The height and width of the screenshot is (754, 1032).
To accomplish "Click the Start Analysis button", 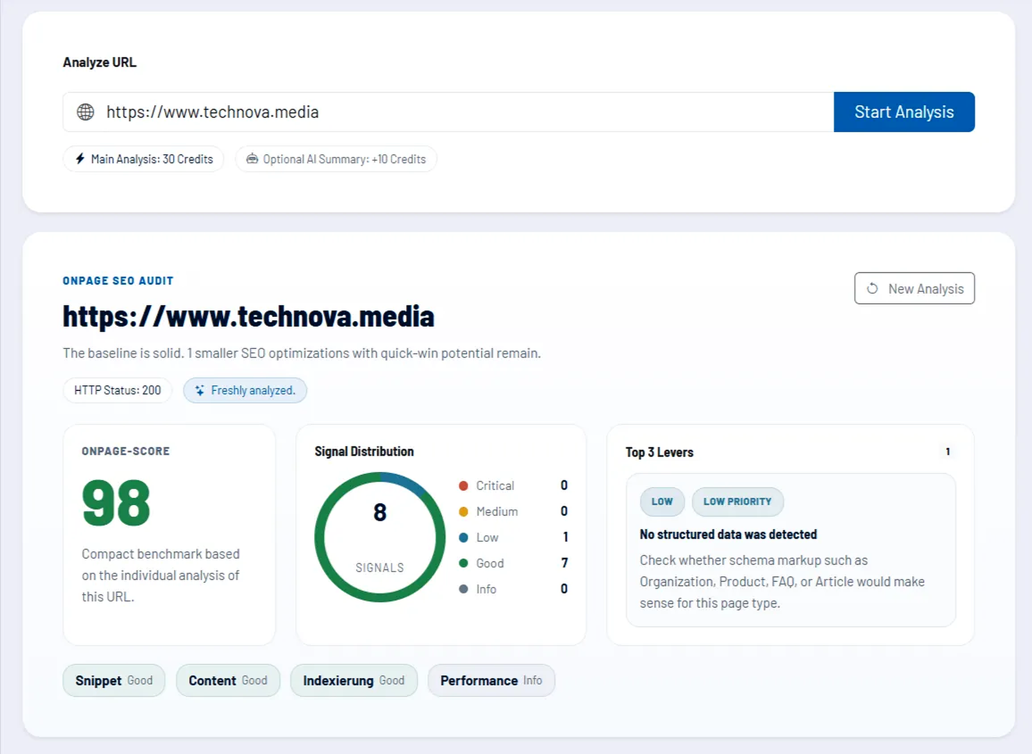I will coord(904,112).
